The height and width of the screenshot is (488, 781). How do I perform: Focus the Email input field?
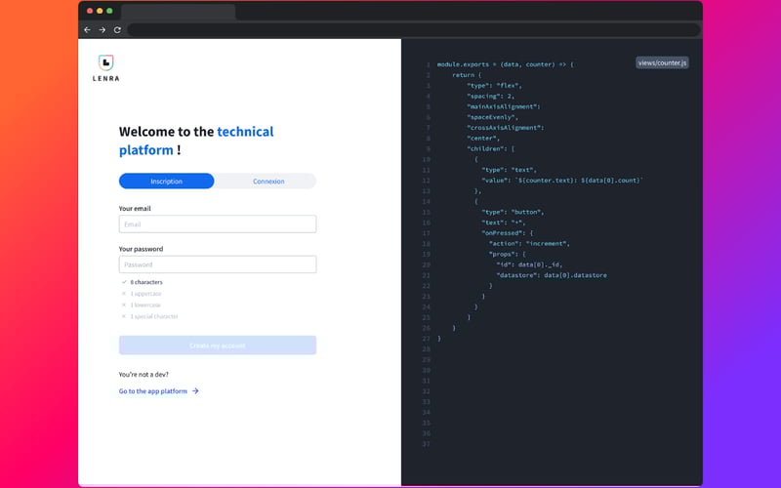(218, 224)
